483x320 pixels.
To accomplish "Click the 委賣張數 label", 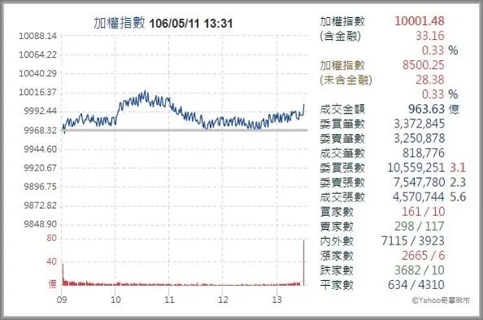I will point(343,183).
